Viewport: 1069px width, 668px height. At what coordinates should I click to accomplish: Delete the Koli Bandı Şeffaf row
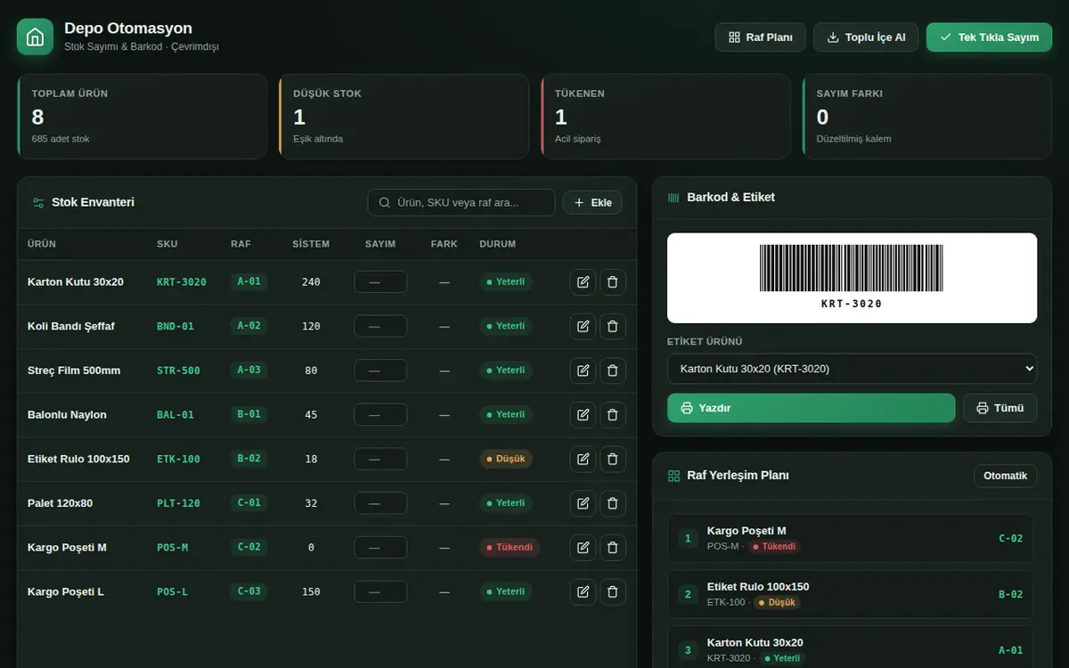(x=613, y=326)
